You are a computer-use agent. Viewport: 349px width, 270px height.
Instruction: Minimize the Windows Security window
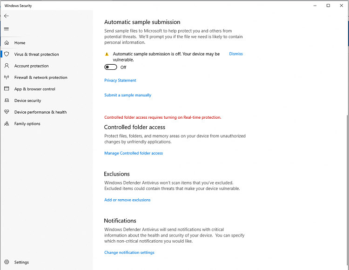(315, 6)
